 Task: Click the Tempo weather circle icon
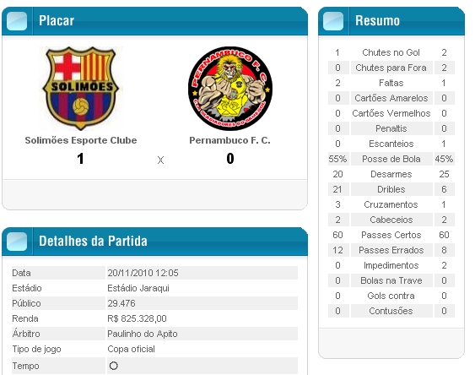114,366
